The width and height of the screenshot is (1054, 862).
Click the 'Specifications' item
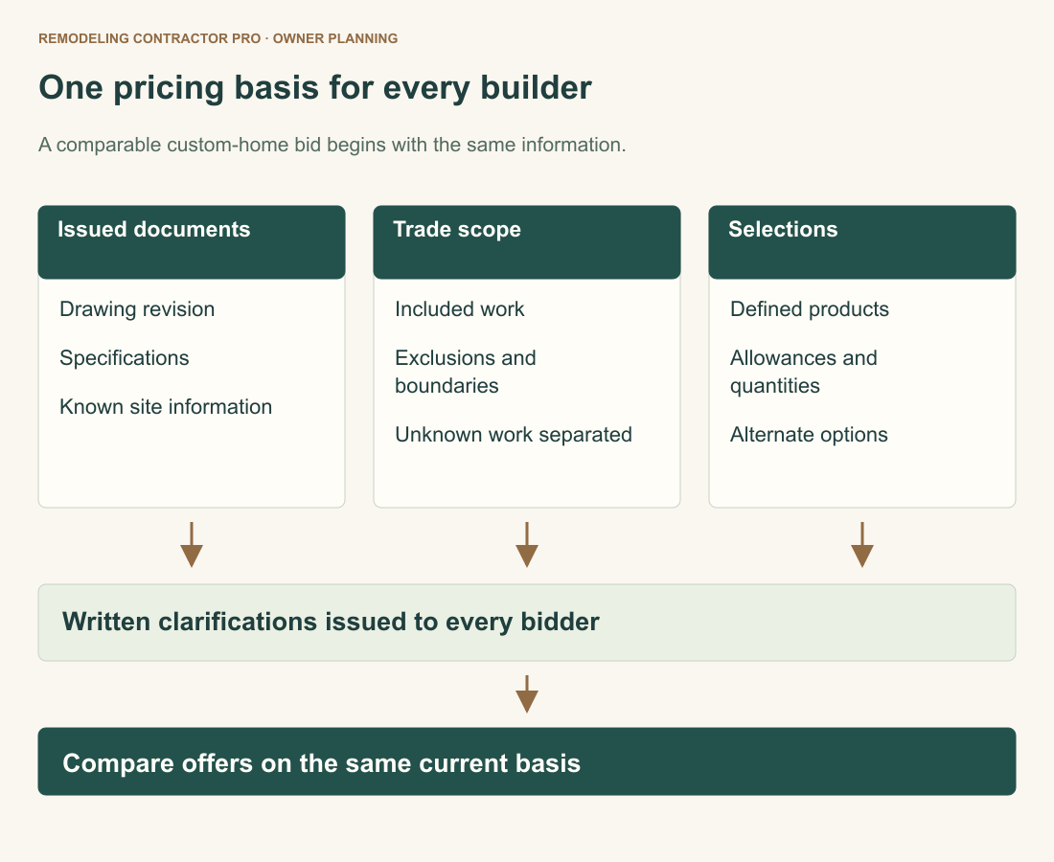[125, 358]
